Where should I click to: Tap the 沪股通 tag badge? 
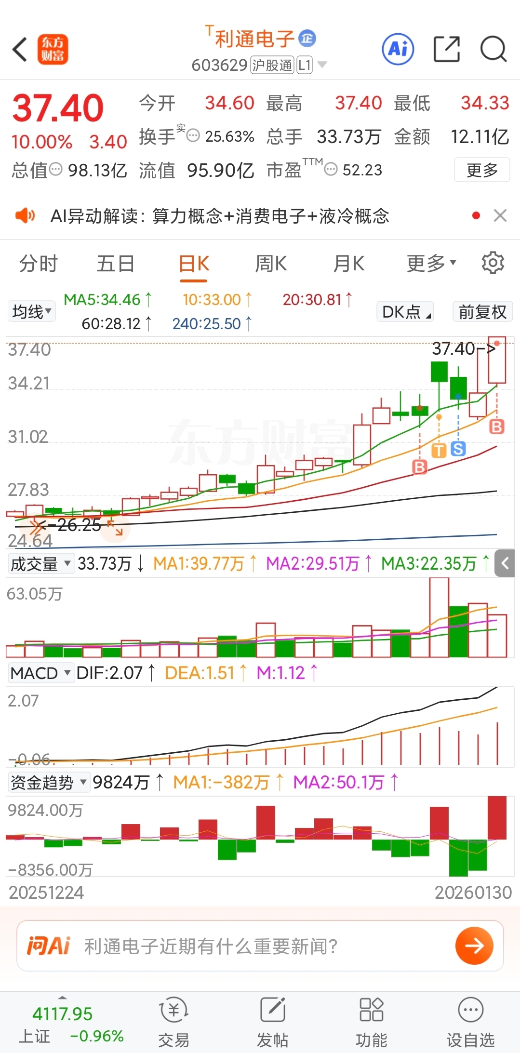pyautogui.click(x=272, y=65)
